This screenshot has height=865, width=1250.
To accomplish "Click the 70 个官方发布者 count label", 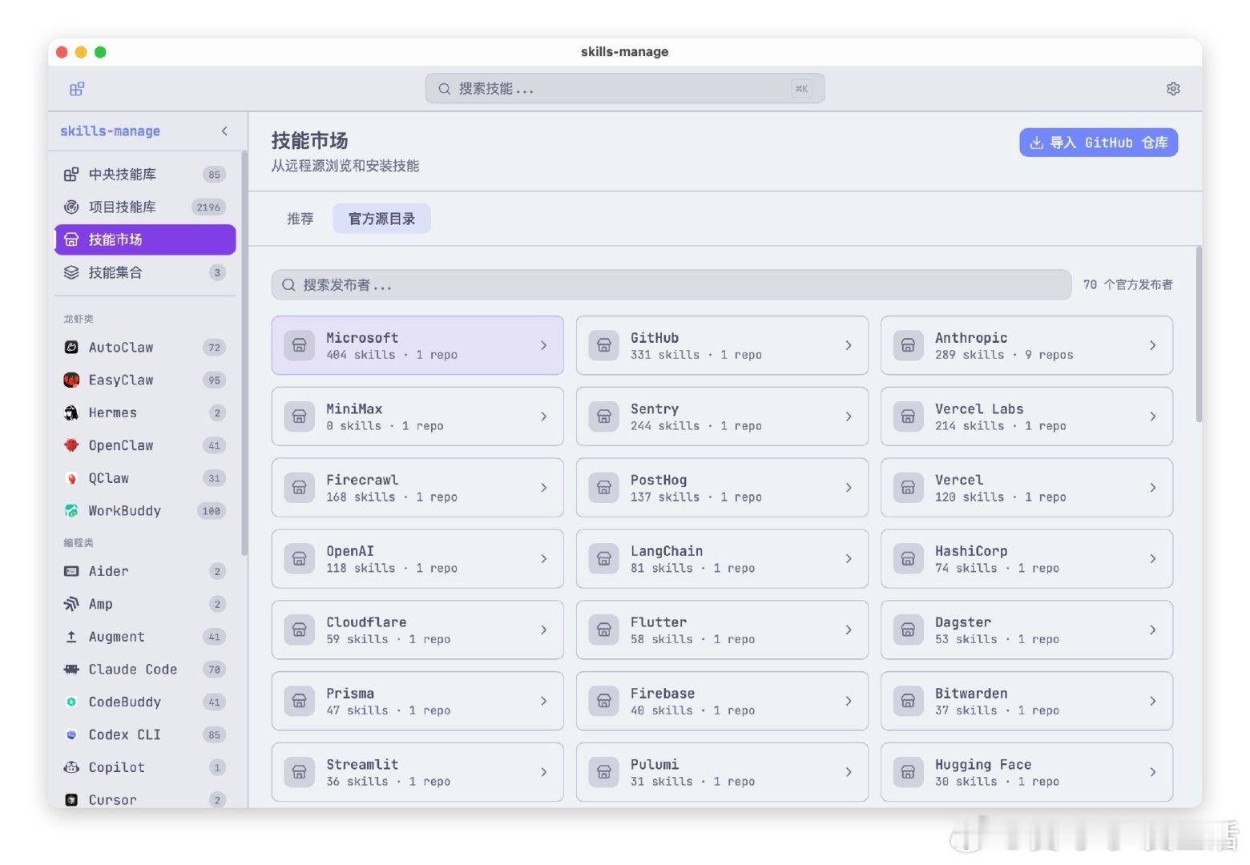I will (x=1127, y=285).
